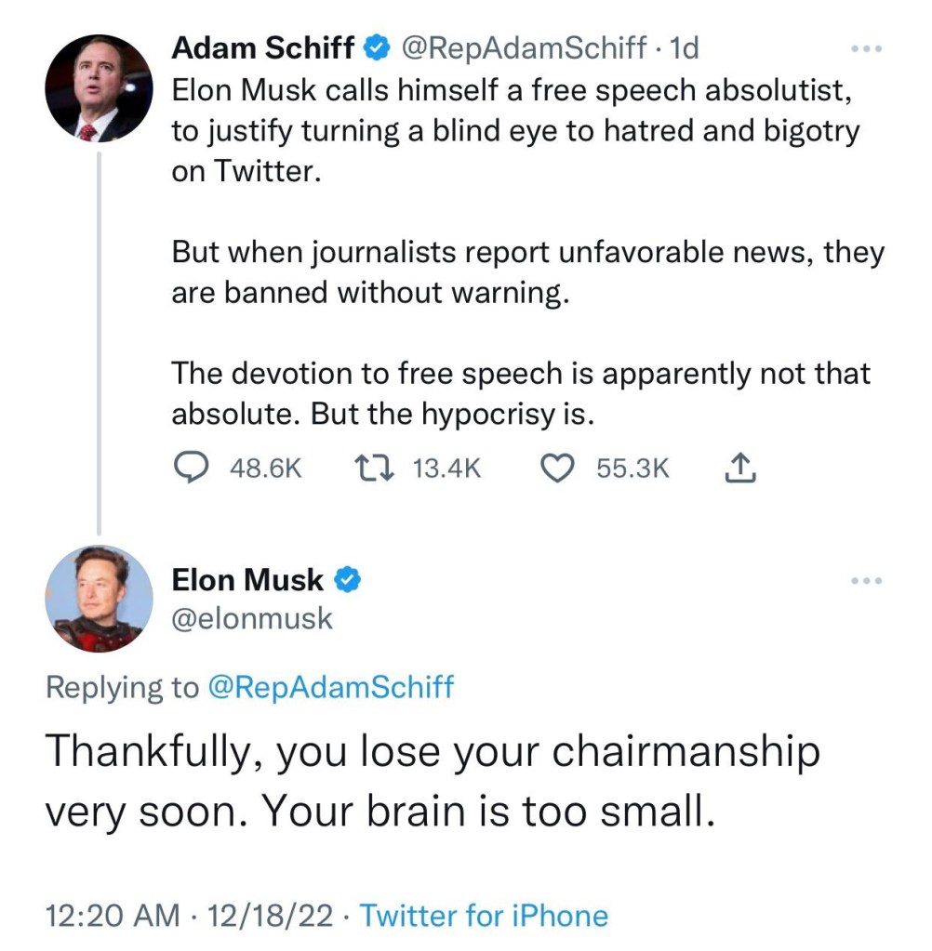View the 13.4K retweets count

(447, 469)
